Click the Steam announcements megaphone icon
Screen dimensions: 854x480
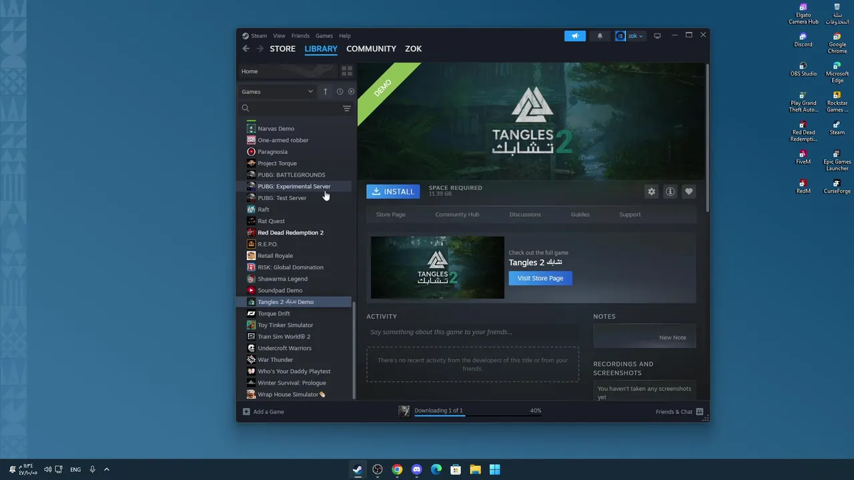click(574, 36)
